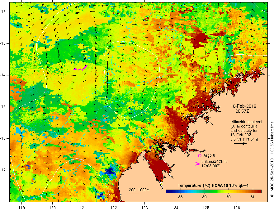
Task: Click the '17/02 00Z' text
Action: pyautogui.click(x=210, y=166)
